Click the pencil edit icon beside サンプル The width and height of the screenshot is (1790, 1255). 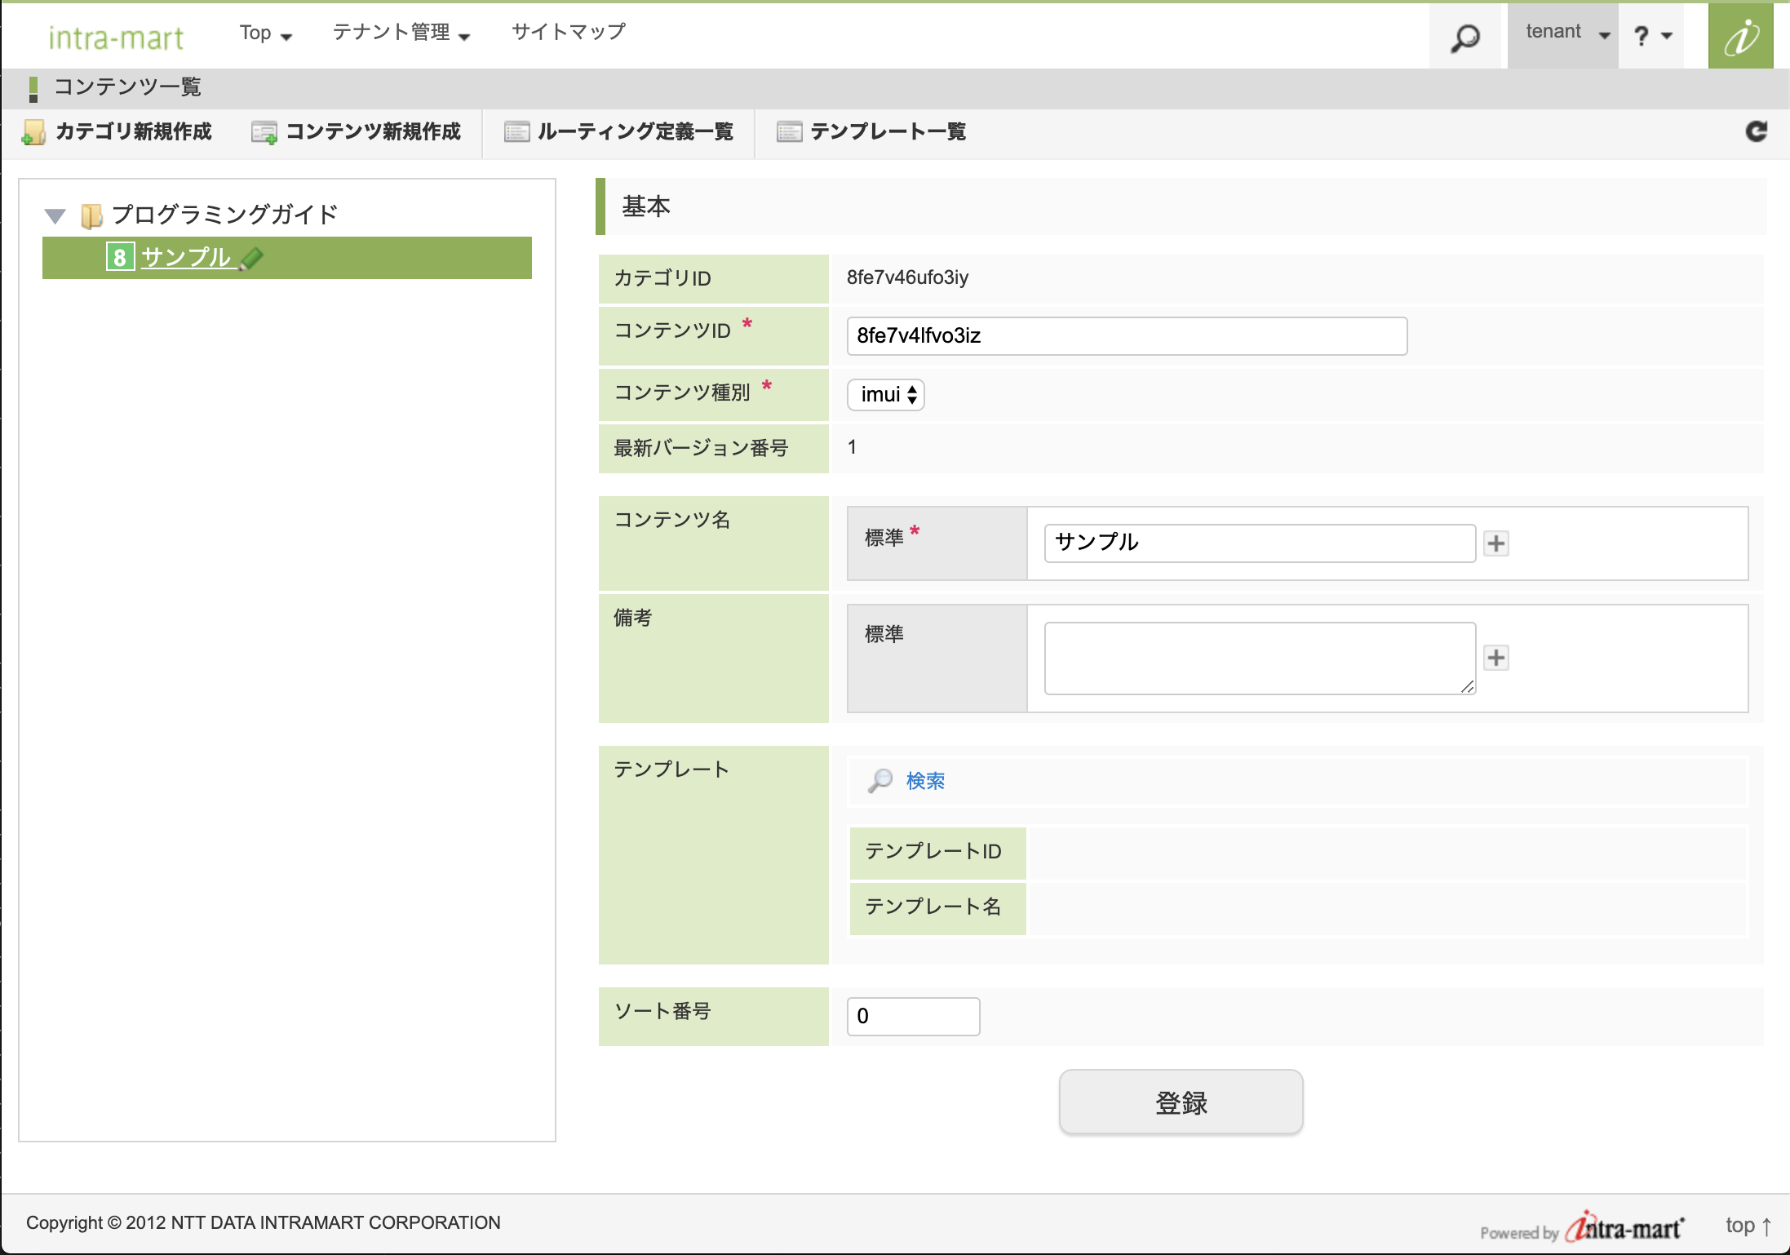point(251,259)
